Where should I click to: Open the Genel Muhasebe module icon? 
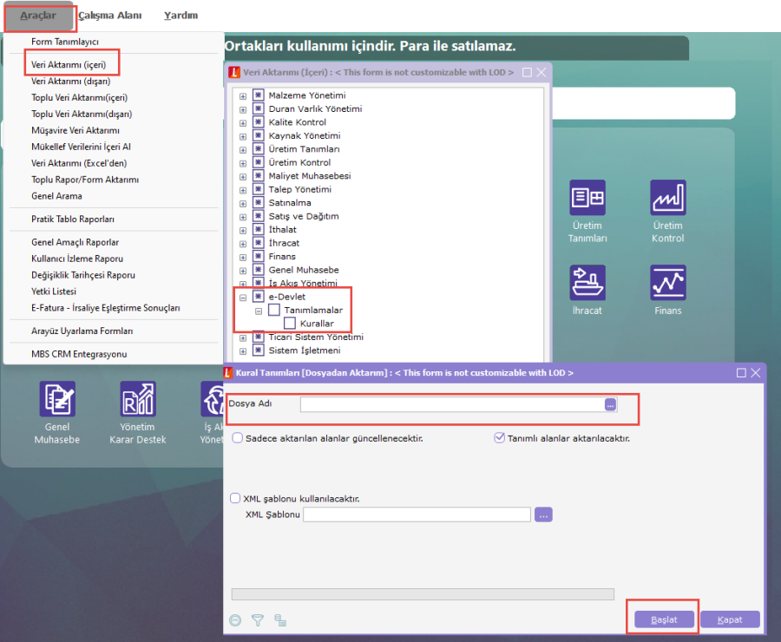(57, 399)
